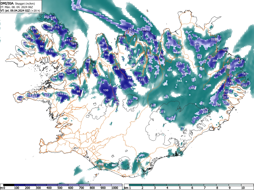The height and width of the screenshot is (190, 254).
Task: Click the visibility value 264
Action: point(55,78)
